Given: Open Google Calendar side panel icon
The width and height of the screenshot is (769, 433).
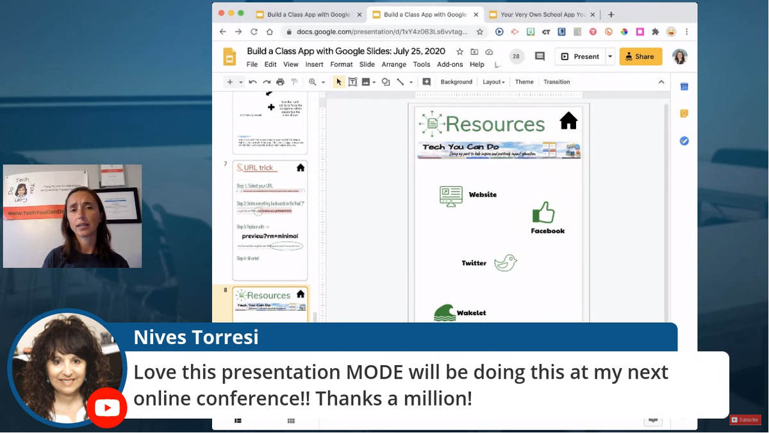Looking at the screenshot, I should [684, 86].
